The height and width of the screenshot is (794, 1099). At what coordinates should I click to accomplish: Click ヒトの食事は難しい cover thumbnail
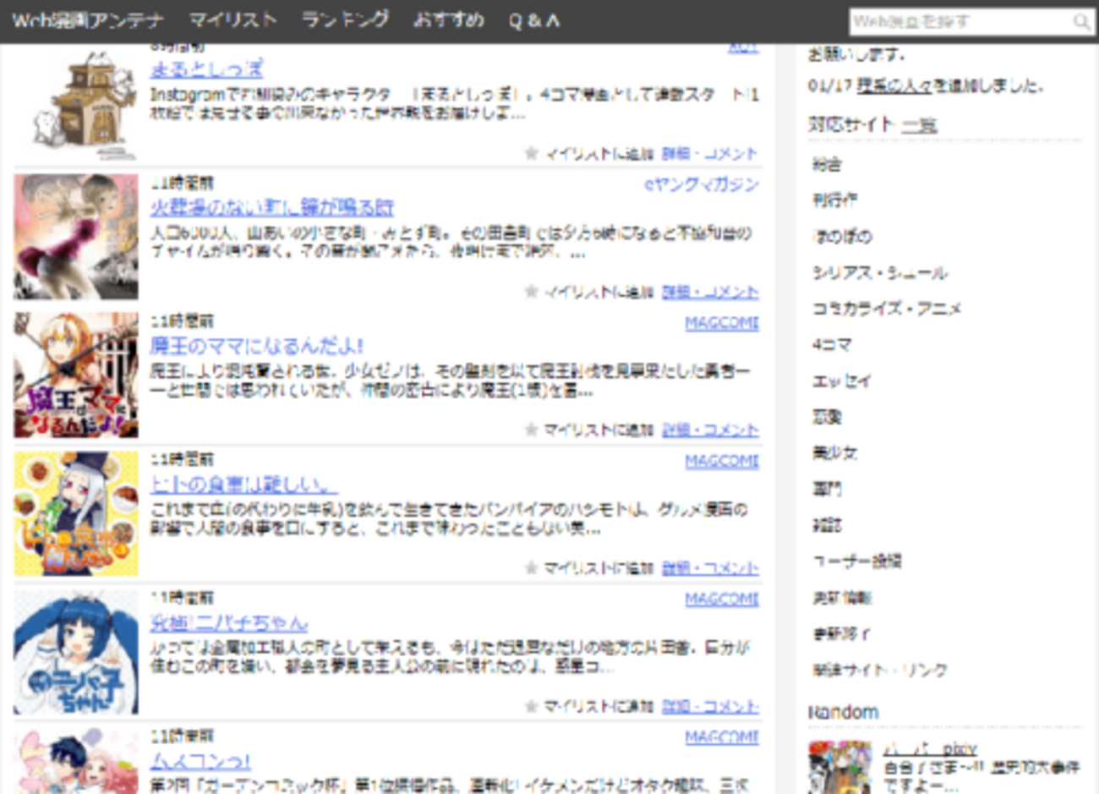76,513
